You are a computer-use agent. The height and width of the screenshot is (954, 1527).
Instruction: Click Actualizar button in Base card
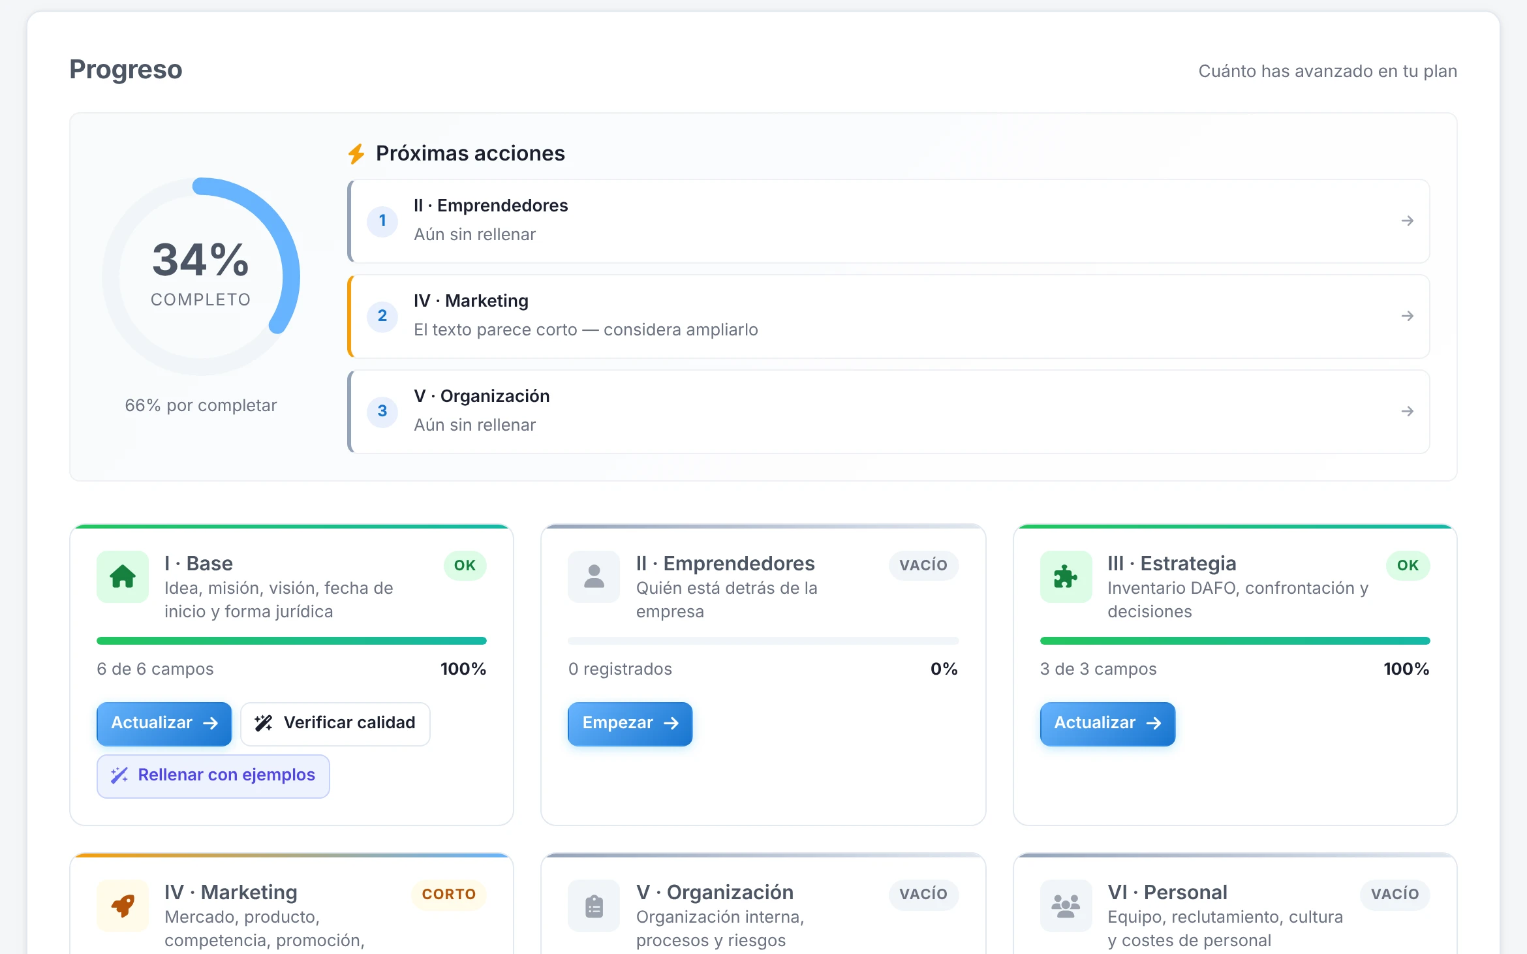coord(164,723)
